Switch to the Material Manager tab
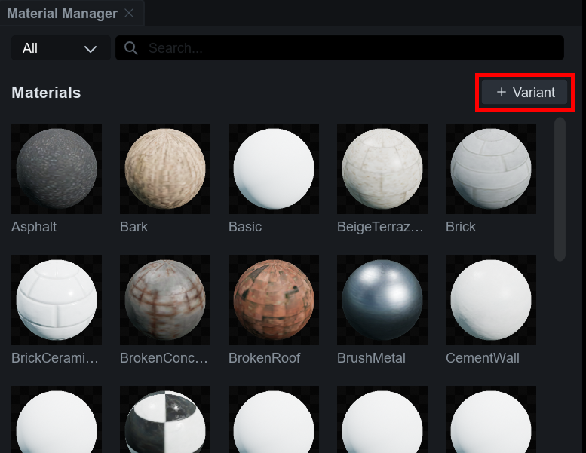586x453 pixels. pos(62,14)
